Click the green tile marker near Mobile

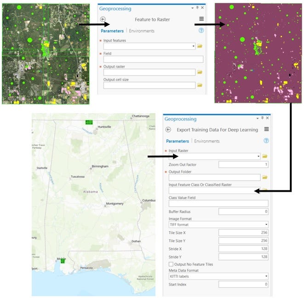(63, 262)
